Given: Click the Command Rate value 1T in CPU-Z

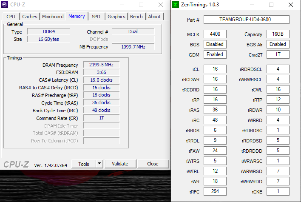Looking at the screenshot, I should [101, 118].
